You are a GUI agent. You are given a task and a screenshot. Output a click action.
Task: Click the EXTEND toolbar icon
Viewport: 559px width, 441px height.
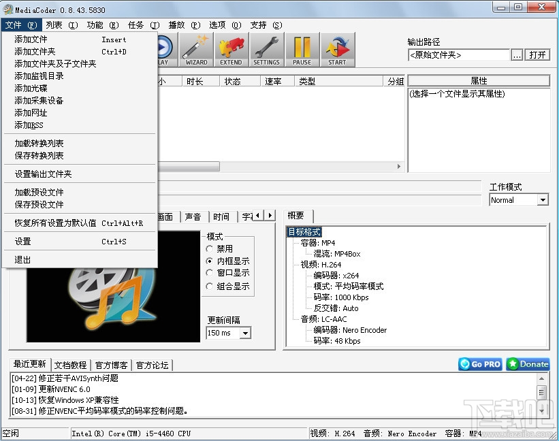coord(231,49)
